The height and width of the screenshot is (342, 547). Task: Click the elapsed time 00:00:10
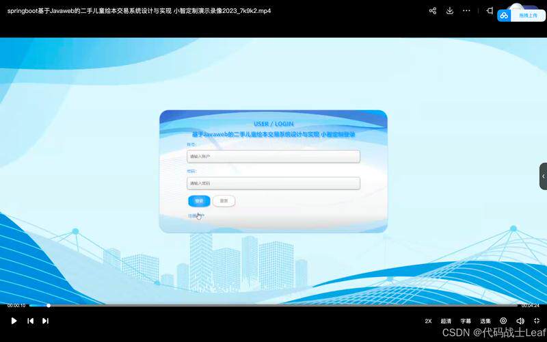tap(16, 305)
